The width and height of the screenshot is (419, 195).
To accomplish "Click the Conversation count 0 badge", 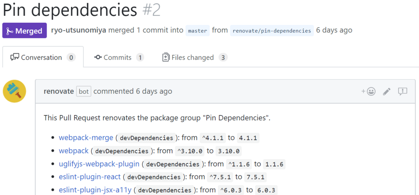I will [x=71, y=57].
